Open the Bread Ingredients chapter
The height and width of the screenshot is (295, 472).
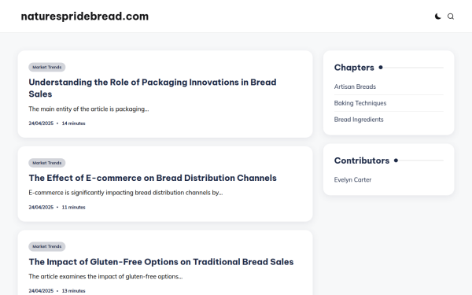click(x=359, y=120)
